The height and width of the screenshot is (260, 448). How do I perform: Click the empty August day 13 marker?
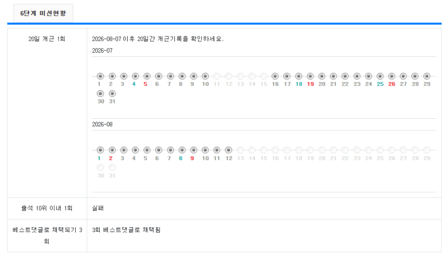240,150
